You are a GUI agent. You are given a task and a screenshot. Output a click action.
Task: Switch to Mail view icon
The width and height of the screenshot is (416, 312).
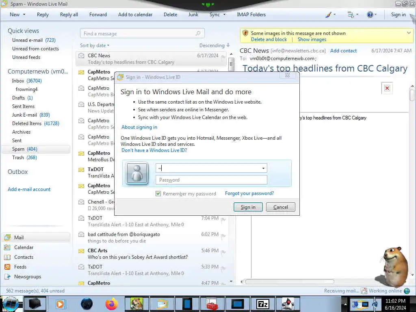pos(7,237)
